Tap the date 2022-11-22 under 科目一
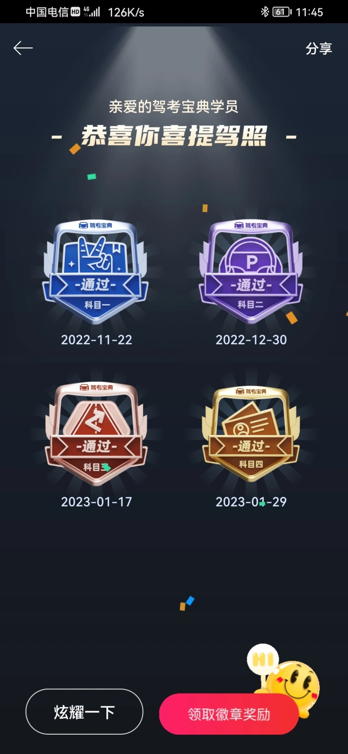 (x=97, y=340)
